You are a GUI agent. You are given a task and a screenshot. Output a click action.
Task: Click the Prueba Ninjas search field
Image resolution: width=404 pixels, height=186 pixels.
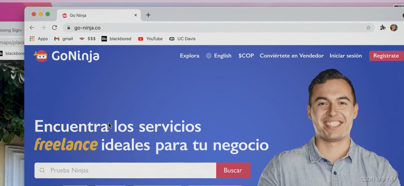tap(125, 170)
